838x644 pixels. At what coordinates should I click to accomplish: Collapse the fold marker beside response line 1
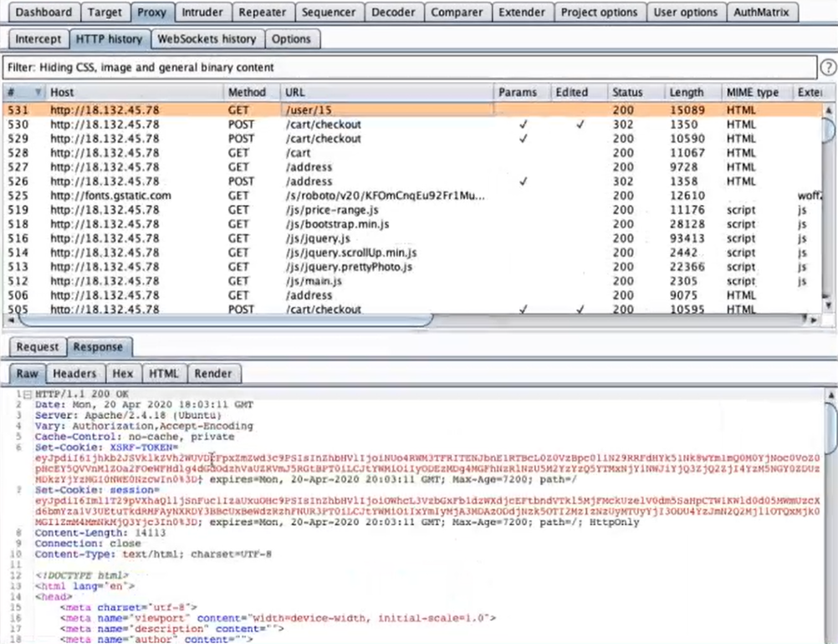(x=27, y=393)
